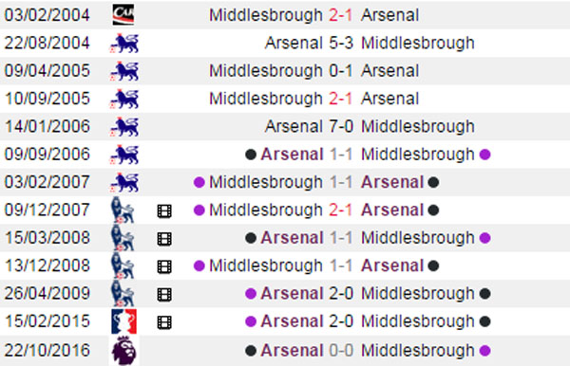Viewport: 570px width, 366px height.
Task: Open the Arsenal 5-3 Middlesbrough score
Action: pyautogui.click(x=341, y=43)
